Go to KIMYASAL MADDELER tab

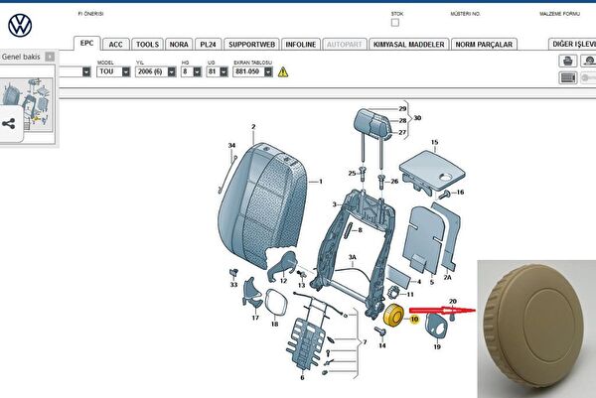409,45
